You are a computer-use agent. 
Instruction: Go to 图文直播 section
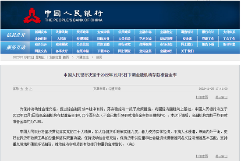[x=103, y=44]
